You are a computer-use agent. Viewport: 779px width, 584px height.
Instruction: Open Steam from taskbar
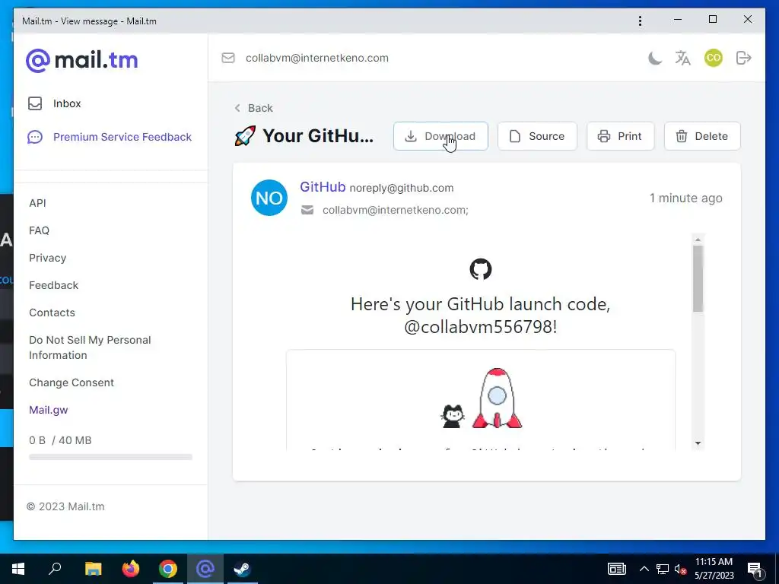[x=243, y=569]
